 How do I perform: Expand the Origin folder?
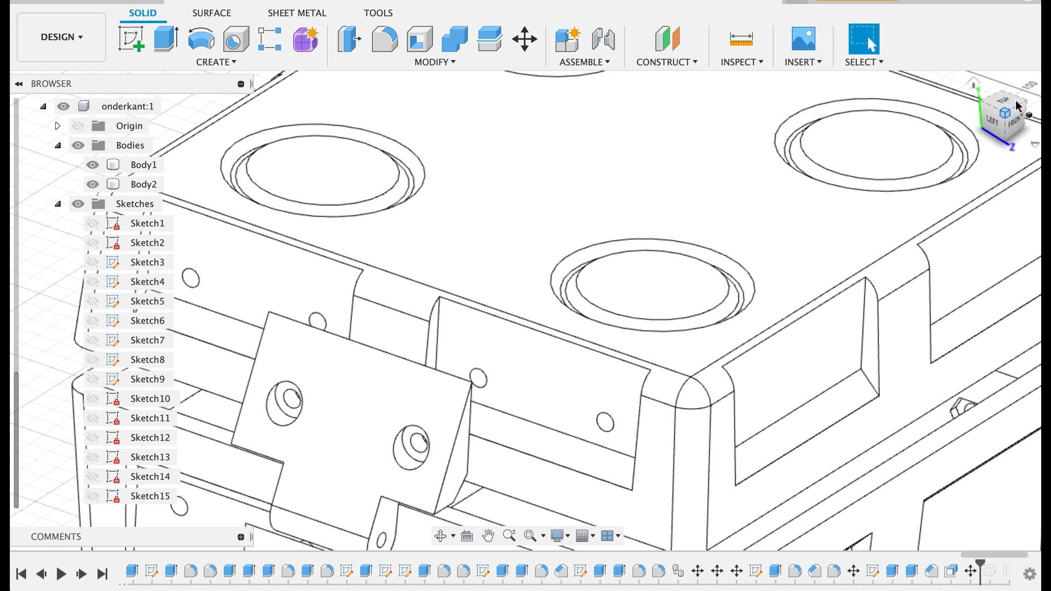(x=57, y=125)
